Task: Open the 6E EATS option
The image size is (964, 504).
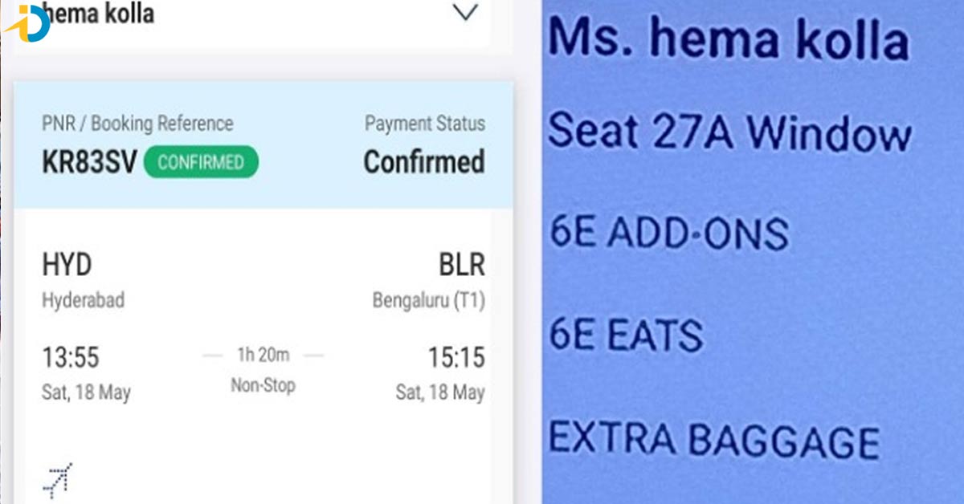Action: point(626,335)
